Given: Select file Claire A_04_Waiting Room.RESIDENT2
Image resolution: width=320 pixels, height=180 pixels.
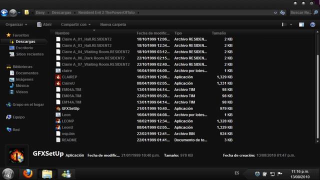Looking at the screenshot, I should pyautogui.click(x=95, y=52).
